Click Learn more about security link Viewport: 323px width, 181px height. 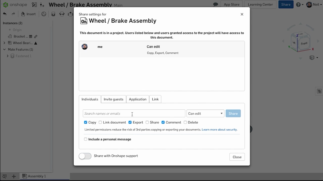[220, 130]
